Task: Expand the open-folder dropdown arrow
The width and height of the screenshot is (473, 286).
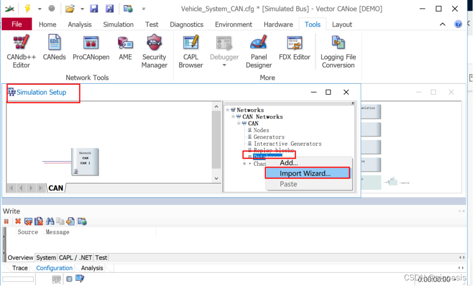Action: tap(82, 9)
